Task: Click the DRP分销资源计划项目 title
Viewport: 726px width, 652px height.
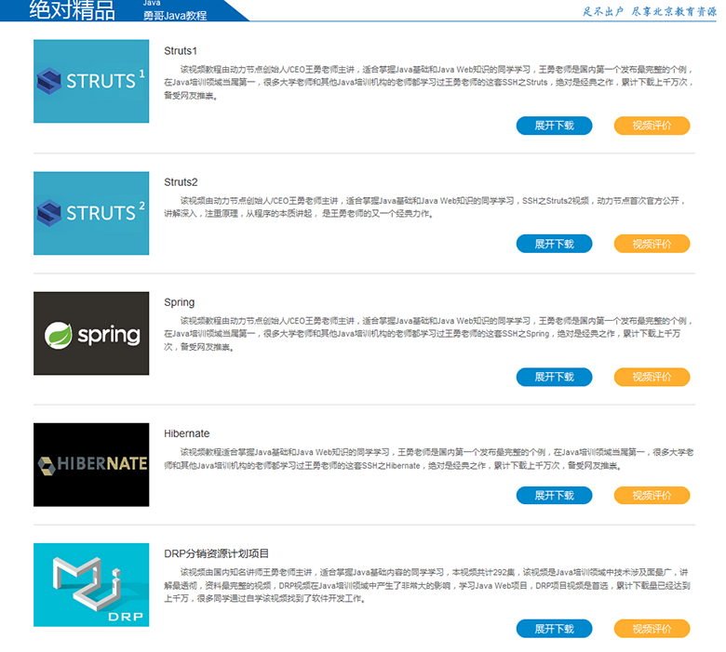Action: 216,553
